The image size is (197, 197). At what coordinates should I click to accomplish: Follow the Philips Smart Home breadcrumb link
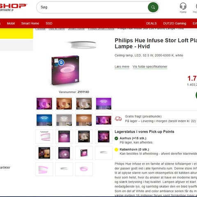click(101, 29)
